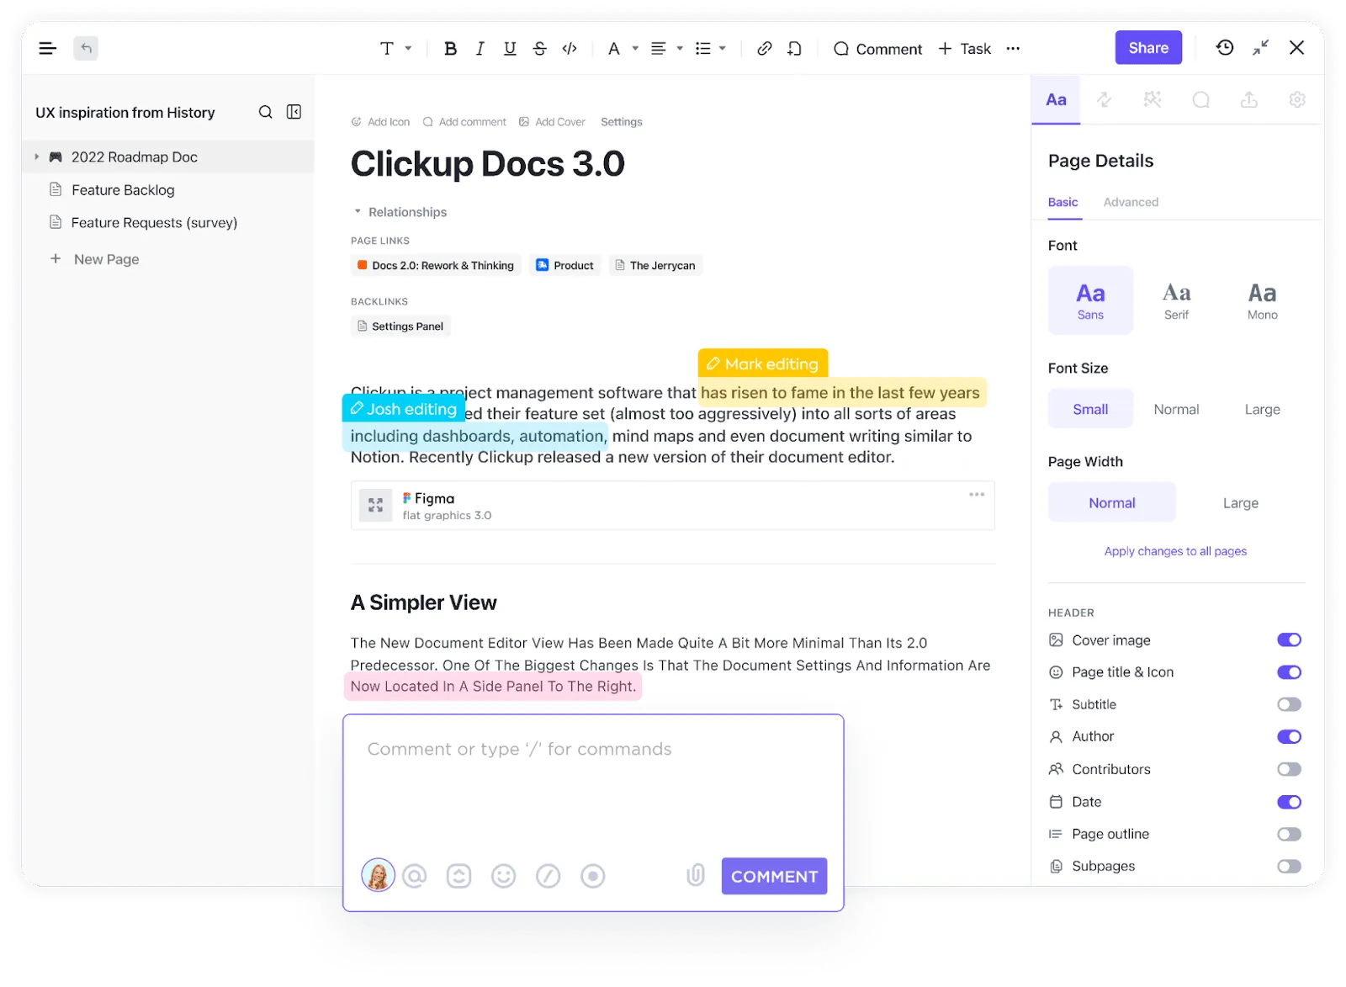Set font size to Large
Screen dimensions: 1346x987
pos(1262,409)
